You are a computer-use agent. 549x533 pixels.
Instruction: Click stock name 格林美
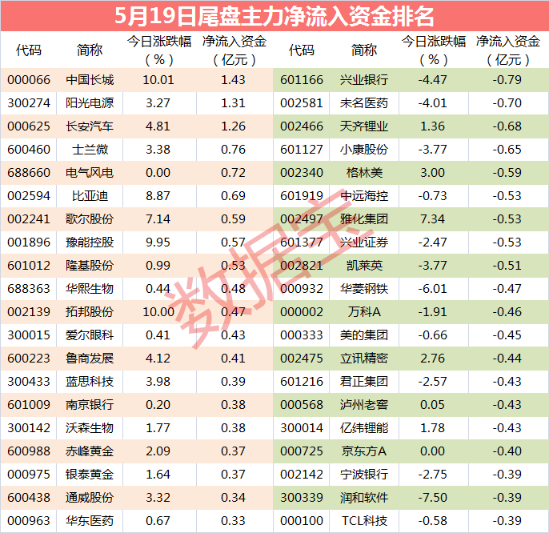click(x=364, y=173)
